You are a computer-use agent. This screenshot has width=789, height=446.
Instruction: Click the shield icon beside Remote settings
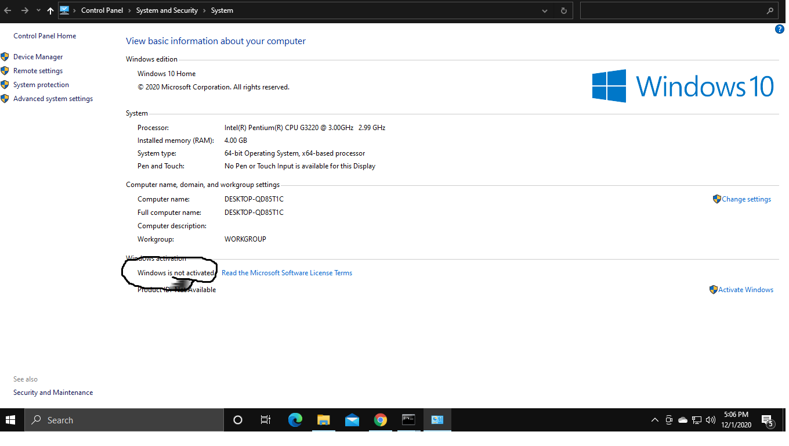tap(5, 70)
